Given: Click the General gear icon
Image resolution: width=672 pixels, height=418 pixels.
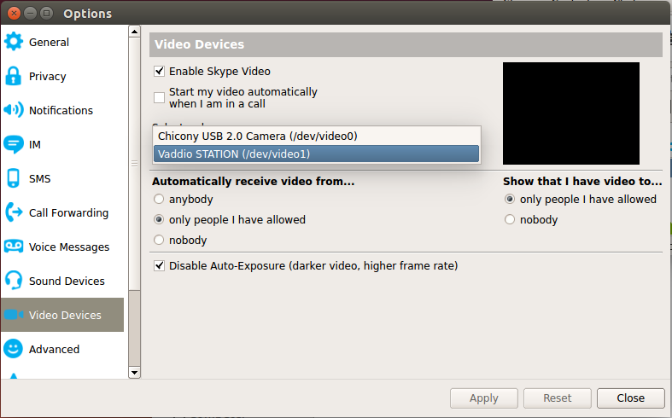Looking at the screenshot, I should [14, 42].
